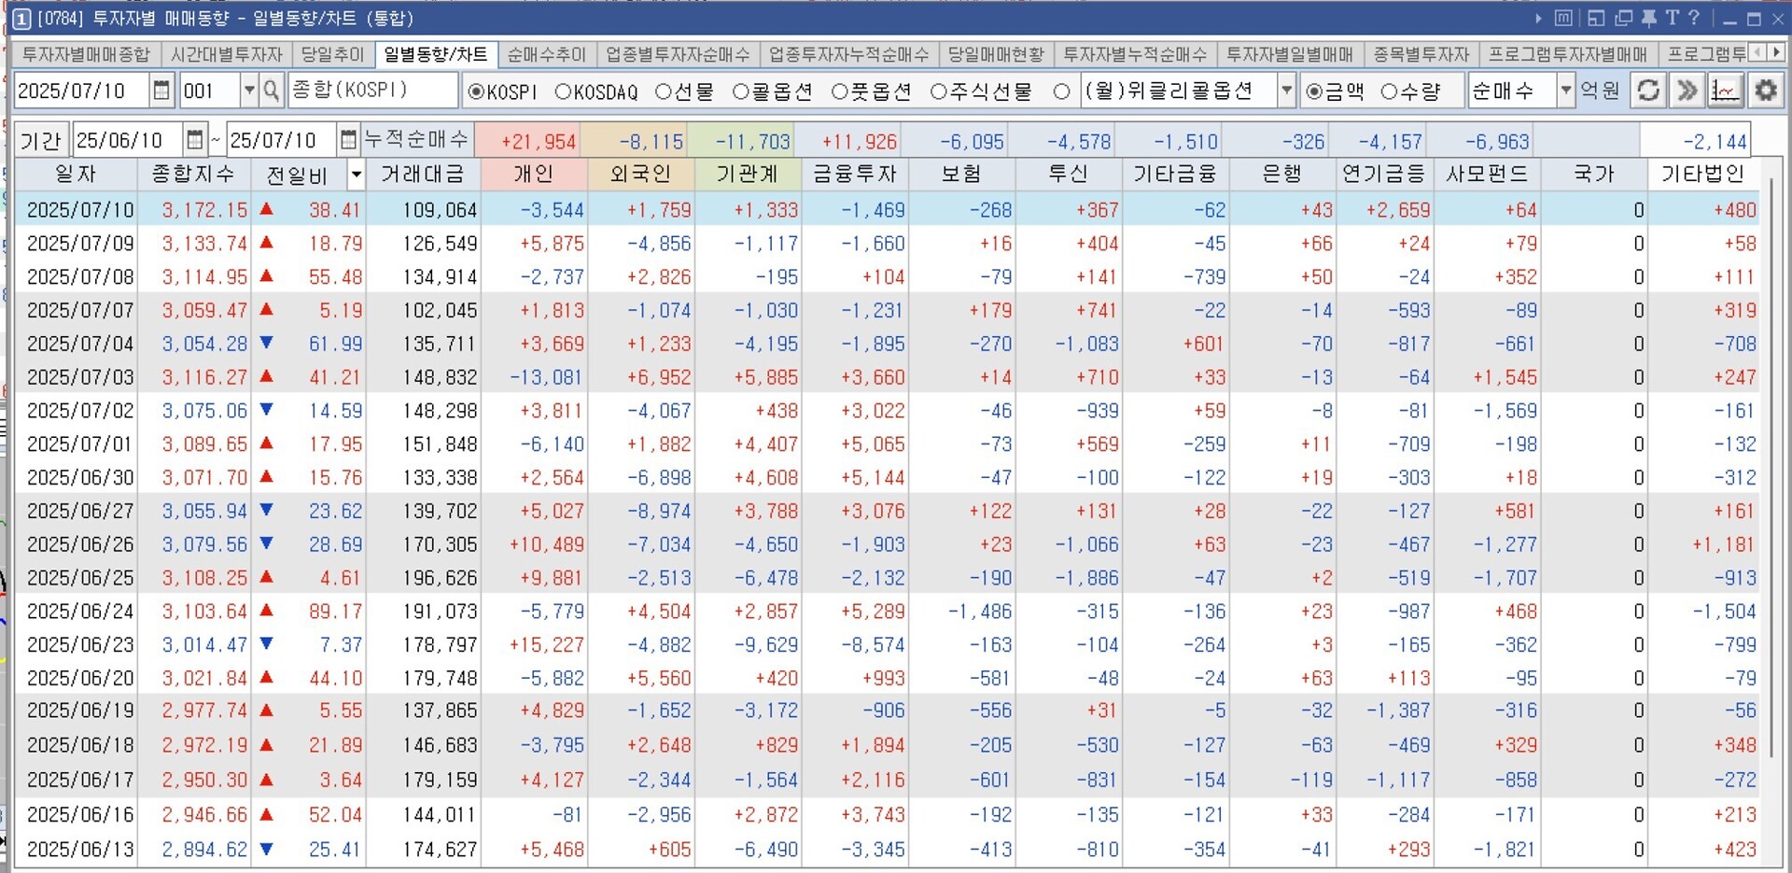
Task: Click the T font-size icon in the title bar
Action: tap(1672, 18)
